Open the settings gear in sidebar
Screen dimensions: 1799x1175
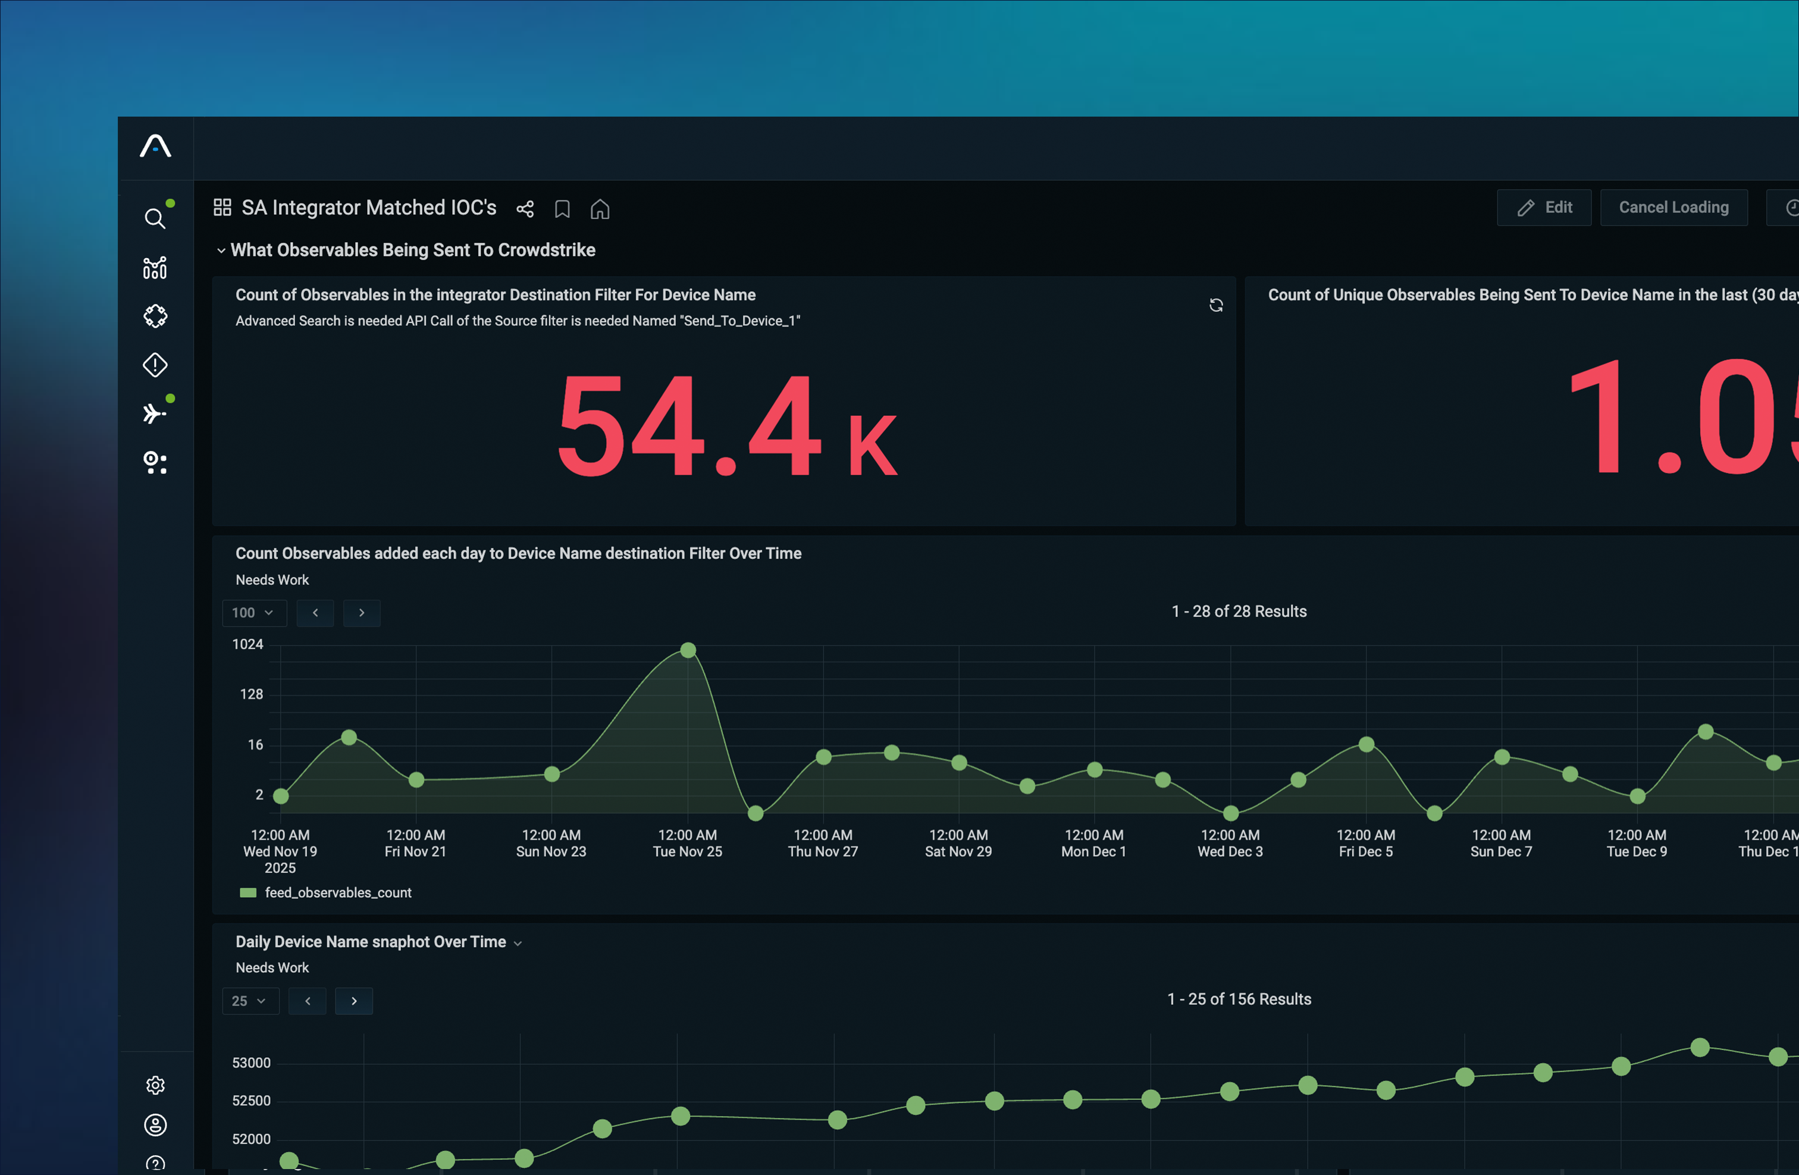156,1086
